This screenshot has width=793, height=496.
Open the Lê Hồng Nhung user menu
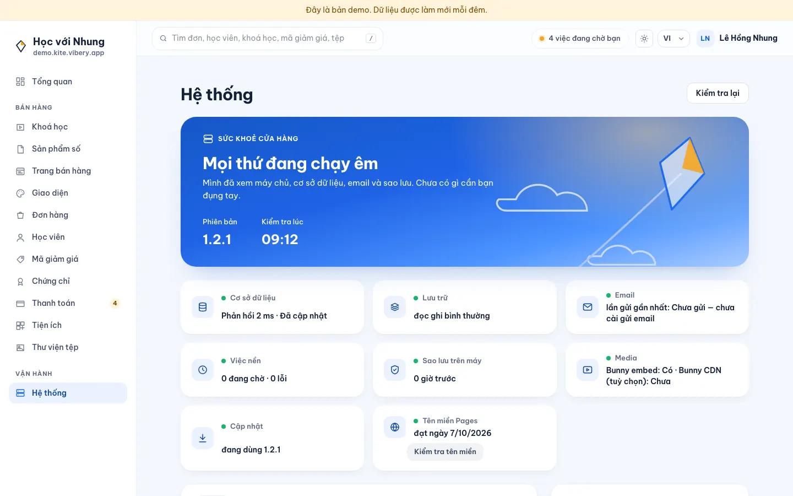(737, 39)
